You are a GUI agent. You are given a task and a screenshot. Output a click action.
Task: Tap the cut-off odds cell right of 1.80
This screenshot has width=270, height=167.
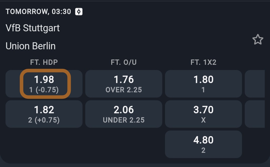[255, 84]
